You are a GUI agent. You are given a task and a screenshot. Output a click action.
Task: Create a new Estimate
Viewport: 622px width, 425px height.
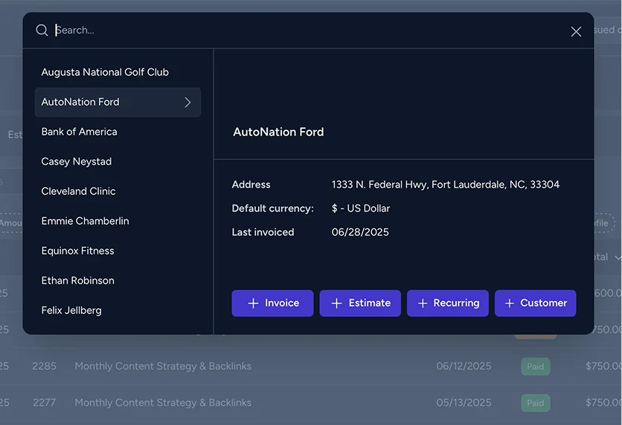pos(360,303)
